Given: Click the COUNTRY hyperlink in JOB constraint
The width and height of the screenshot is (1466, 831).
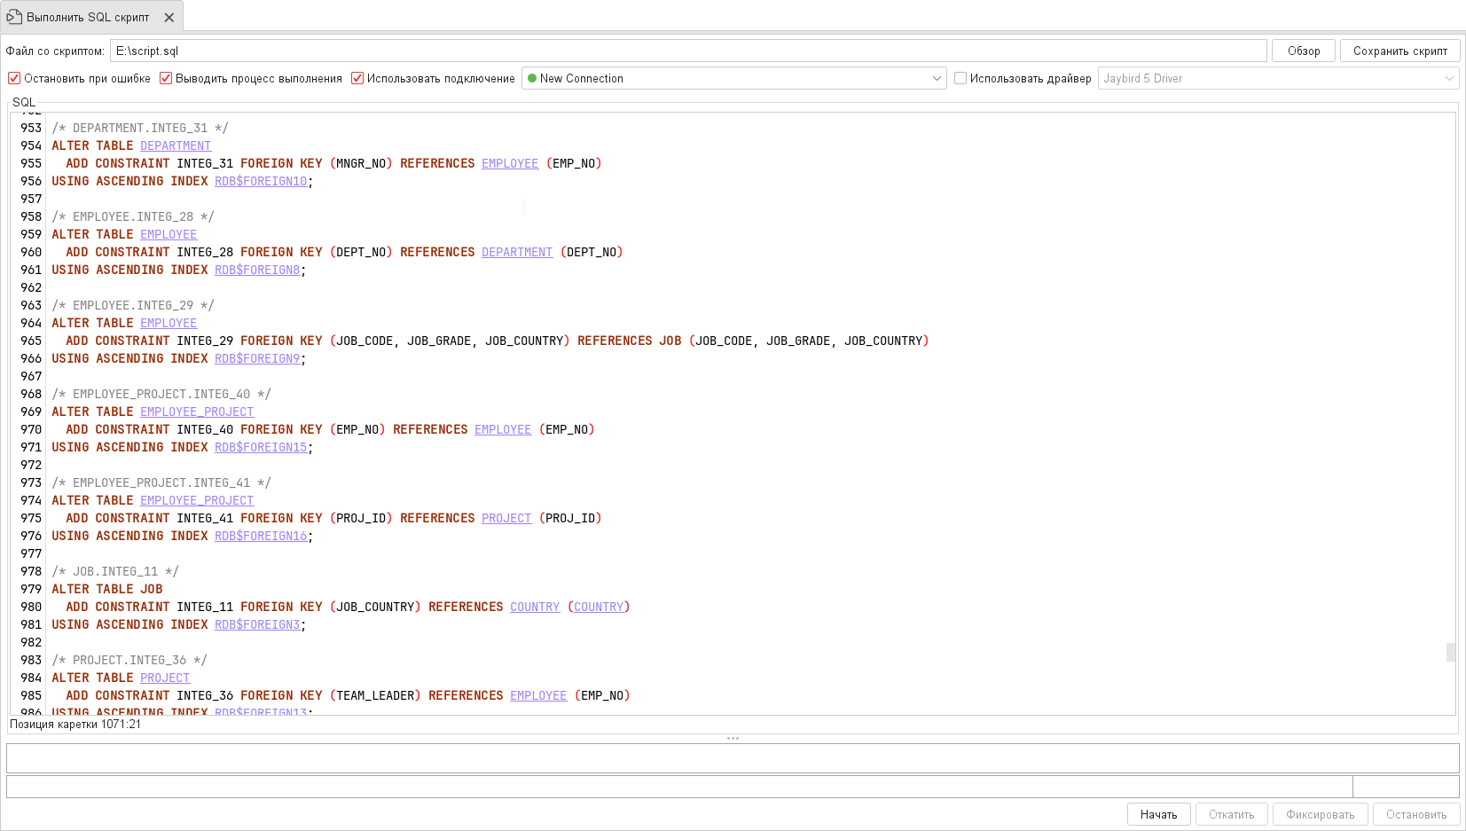Looking at the screenshot, I should (535, 607).
